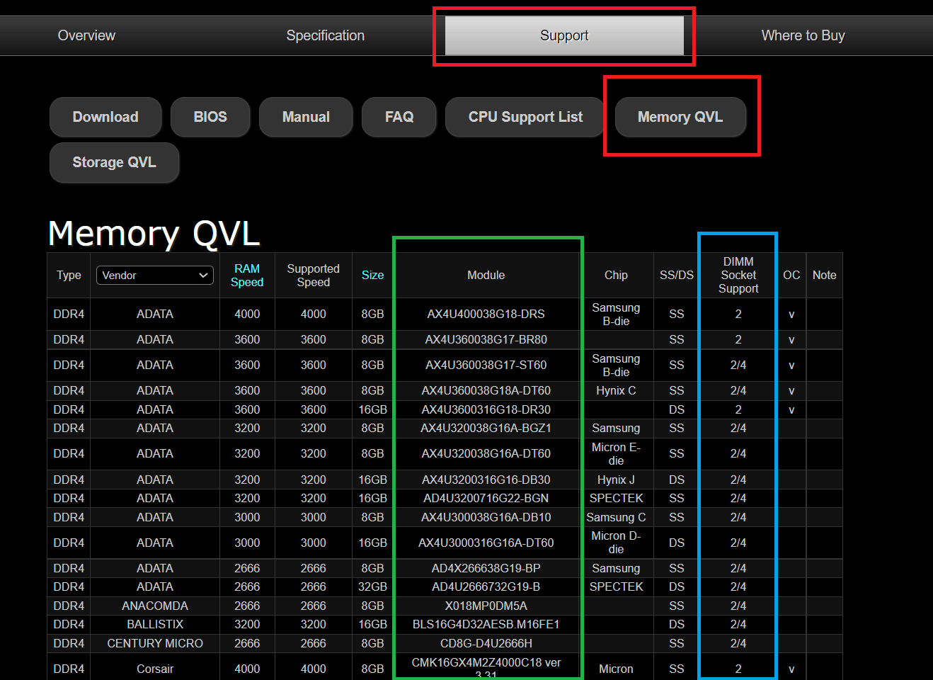Image resolution: width=933 pixels, height=680 pixels.
Task: Click the Memory QVL heading
Action: click(154, 233)
